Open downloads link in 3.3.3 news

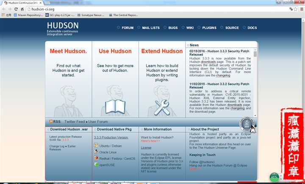[208, 62]
